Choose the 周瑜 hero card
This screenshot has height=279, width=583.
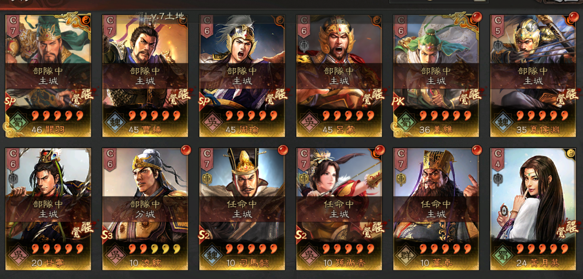(242, 76)
